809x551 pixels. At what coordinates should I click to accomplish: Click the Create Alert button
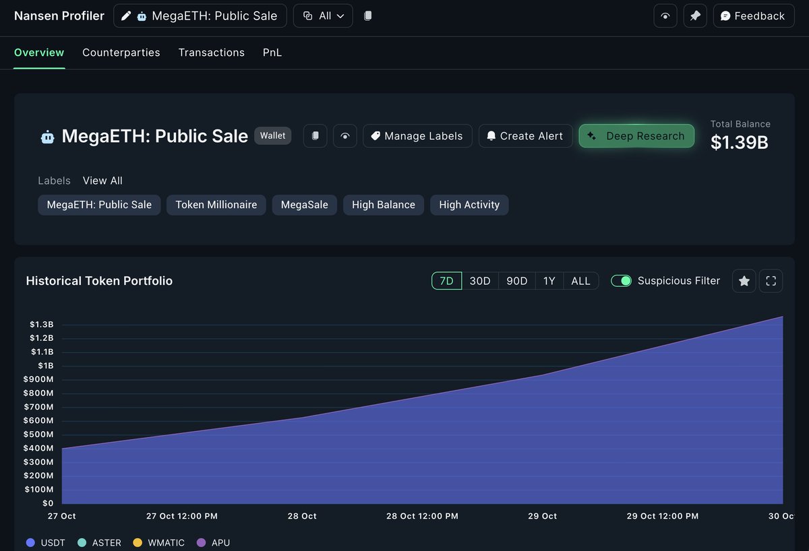coord(525,135)
